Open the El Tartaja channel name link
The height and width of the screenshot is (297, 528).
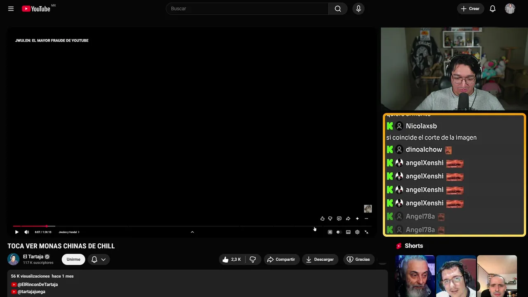click(33, 257)
